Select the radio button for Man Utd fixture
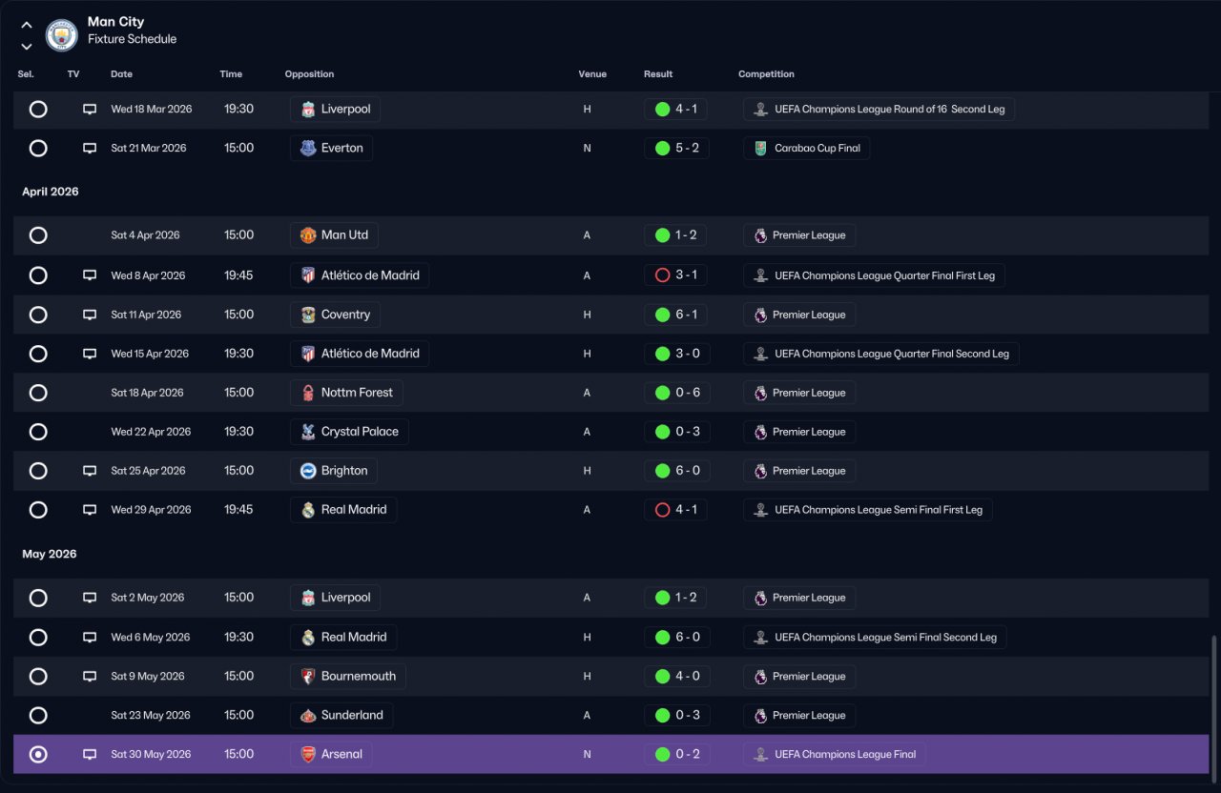The width and height of the screenshot is (1221, 793). click(x=38, y=235)
